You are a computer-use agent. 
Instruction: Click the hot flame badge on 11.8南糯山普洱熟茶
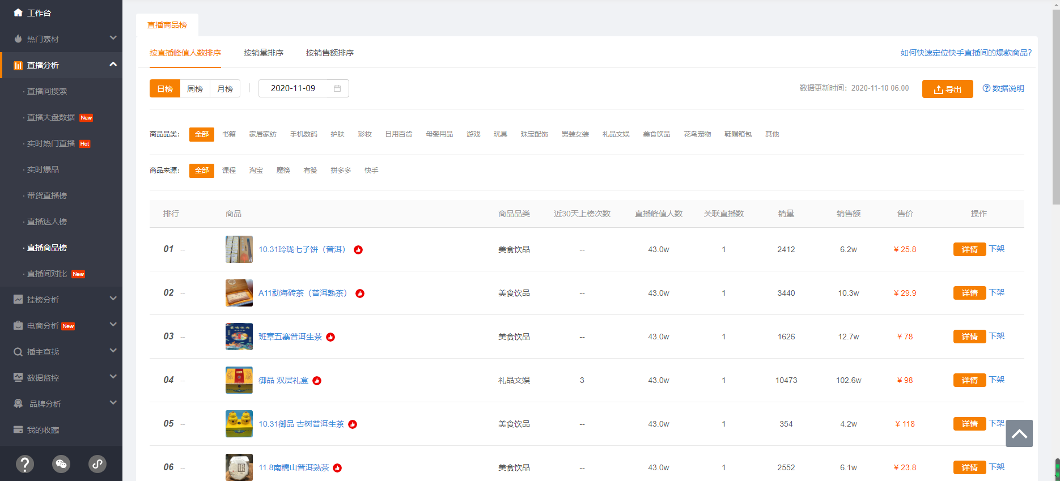tap(337, 468)
